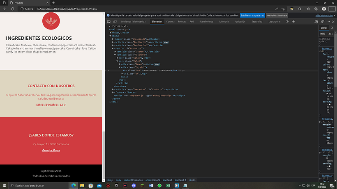Collapse div class Caja9 node
Image resolution: width=337 pixels, height=189 pixels.
[x=118, y=61]
